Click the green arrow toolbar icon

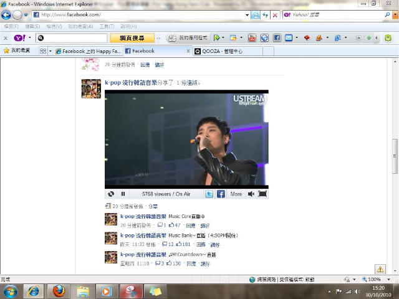(216, 38)
